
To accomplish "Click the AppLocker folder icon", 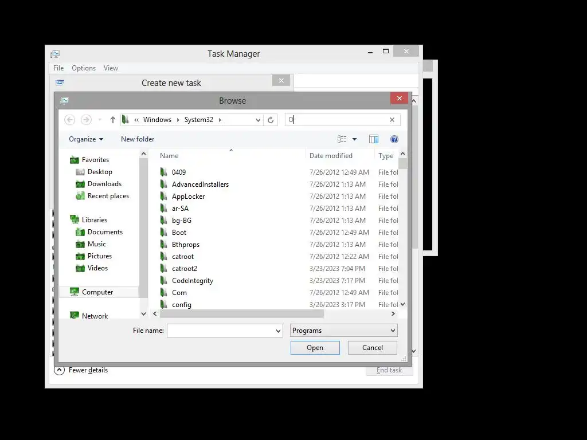I will click(163, 196).
